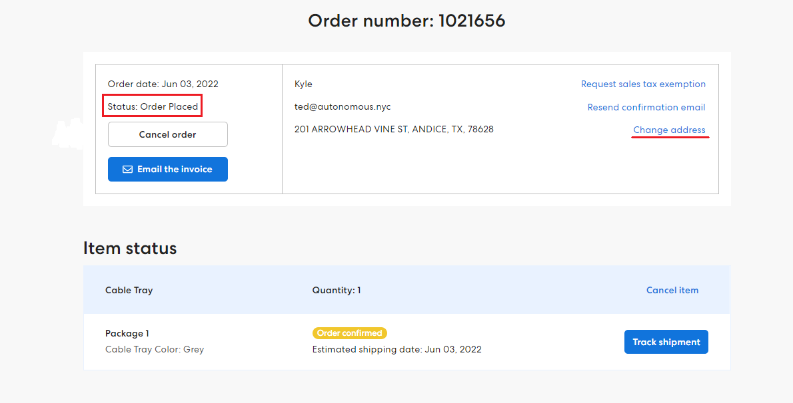793x403 pixels.
Task: Cancel the entire order
Action: pyautogui.click(x=167, y=134)
